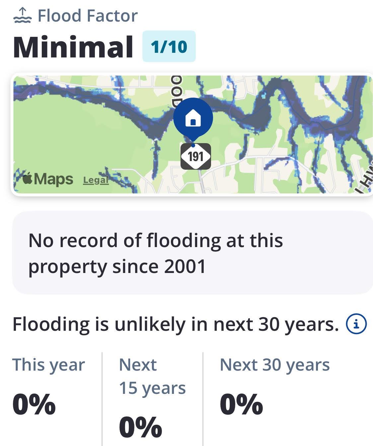Click the Next 15 years 0% value
This screenshot has width=373, height=446.
coord(141,427)
